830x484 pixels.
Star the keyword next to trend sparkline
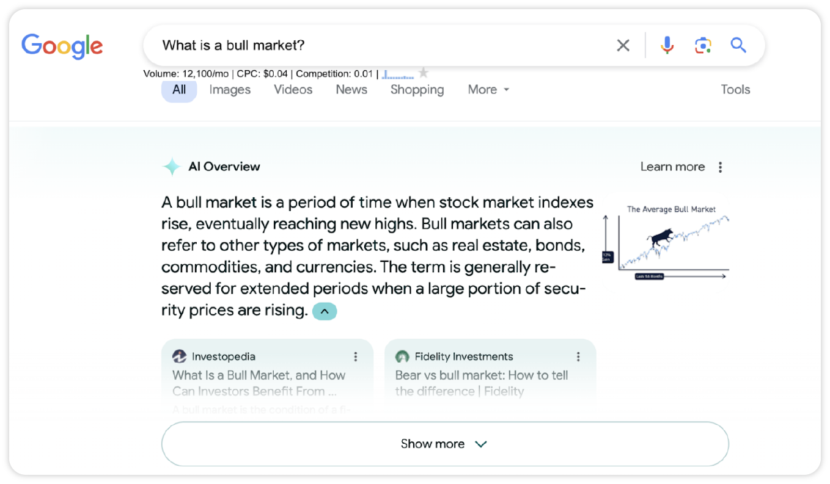point(423,73)
